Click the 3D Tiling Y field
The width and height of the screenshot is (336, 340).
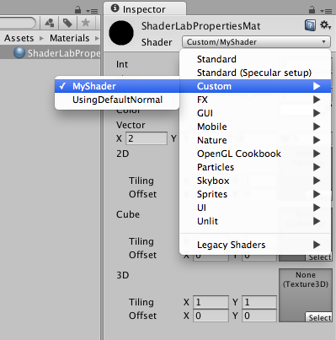tap(259, 302)
